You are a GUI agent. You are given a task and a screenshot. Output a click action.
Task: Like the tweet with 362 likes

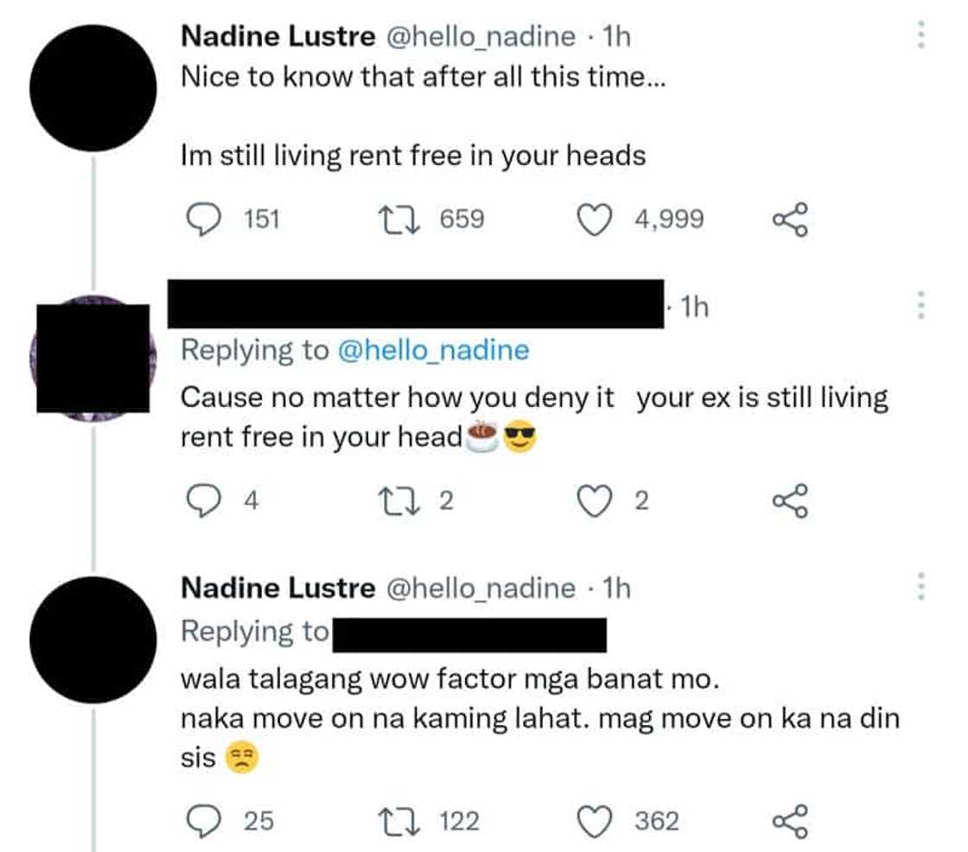coord(593,821)
